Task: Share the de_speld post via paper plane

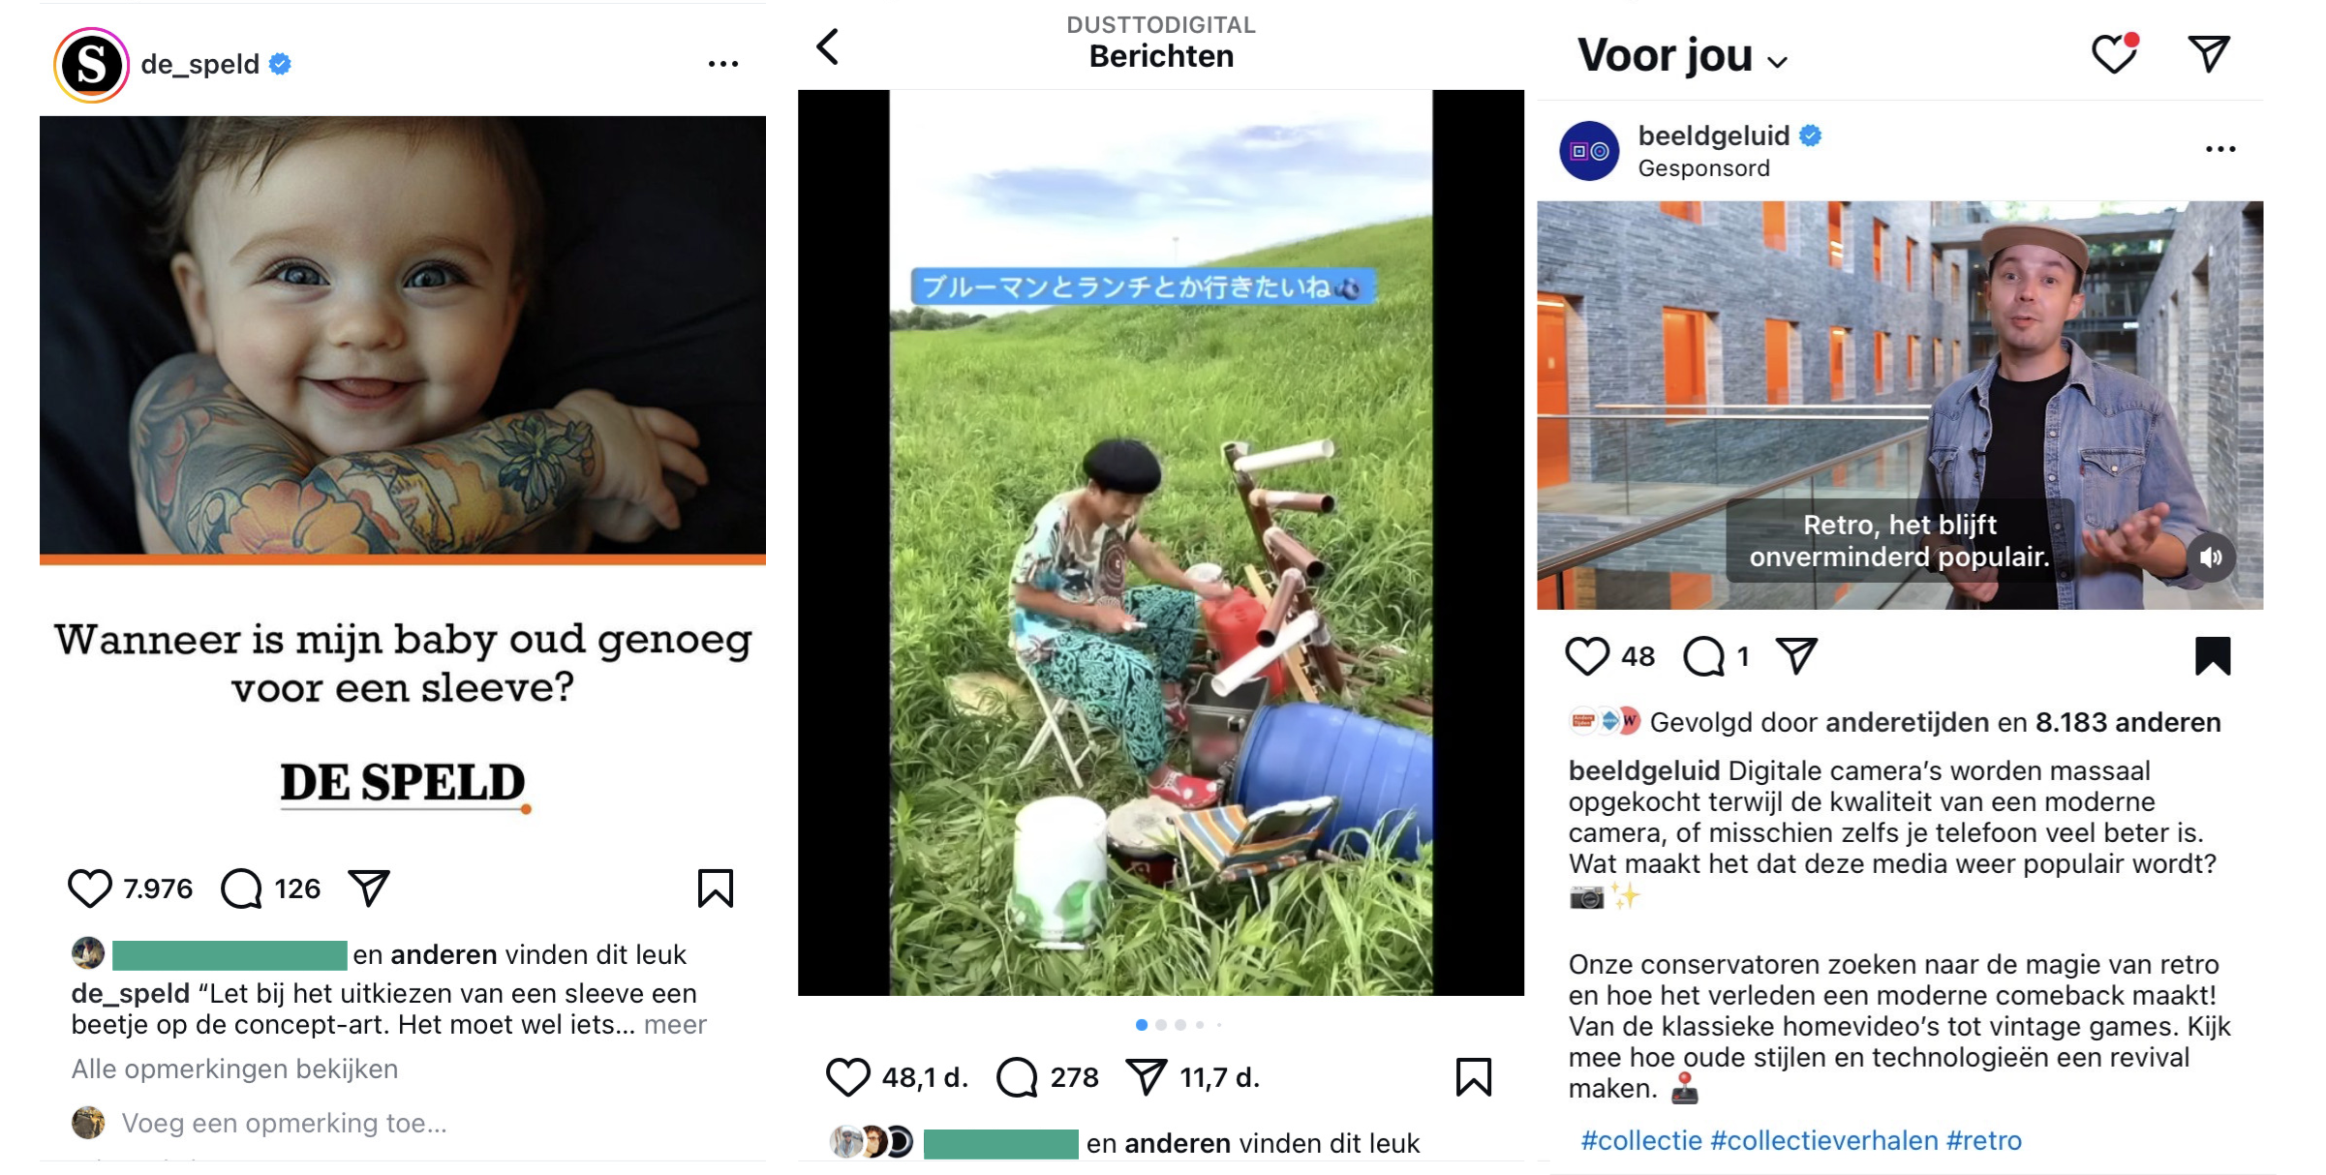Action: (369, 888)
